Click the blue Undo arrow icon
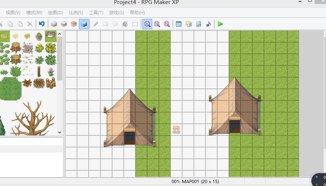 coord(42,24)
